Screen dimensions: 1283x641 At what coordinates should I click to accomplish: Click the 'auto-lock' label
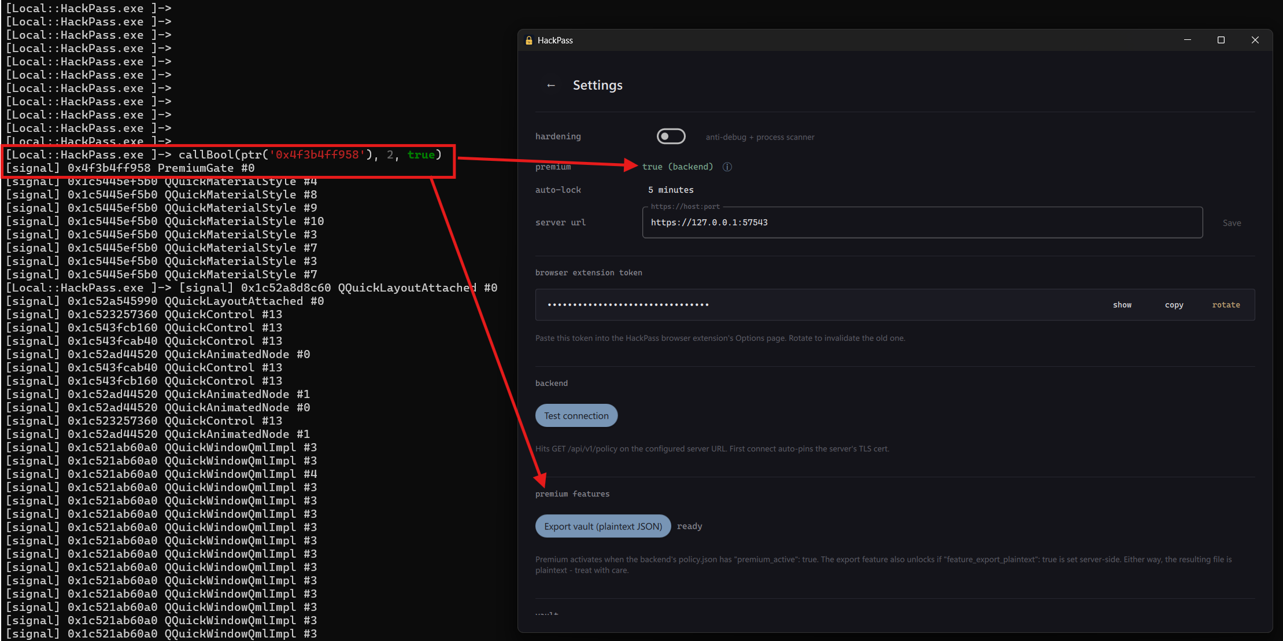coord(558,190)
